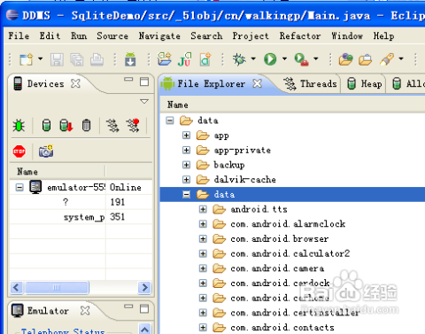Viewport: 425px width, 334px height.
Task: Click the Print toolbar icon
Action: coord(97,59)
